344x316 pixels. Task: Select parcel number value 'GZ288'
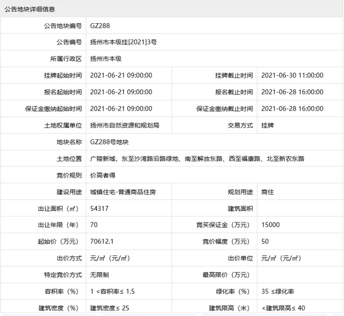point(100,26)
